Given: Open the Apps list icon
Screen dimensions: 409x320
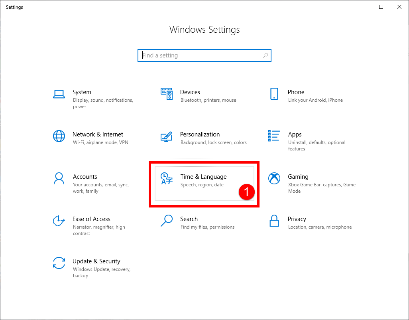Looking at the screenshot, I should (274, 136).
